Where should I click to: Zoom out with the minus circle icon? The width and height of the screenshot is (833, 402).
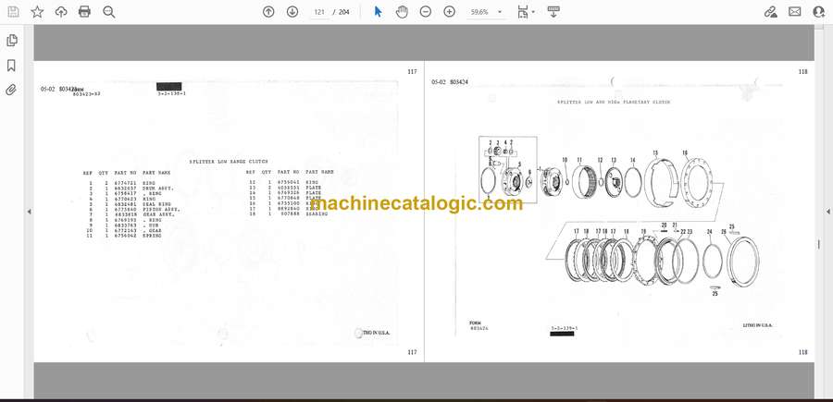coord(426,12)
